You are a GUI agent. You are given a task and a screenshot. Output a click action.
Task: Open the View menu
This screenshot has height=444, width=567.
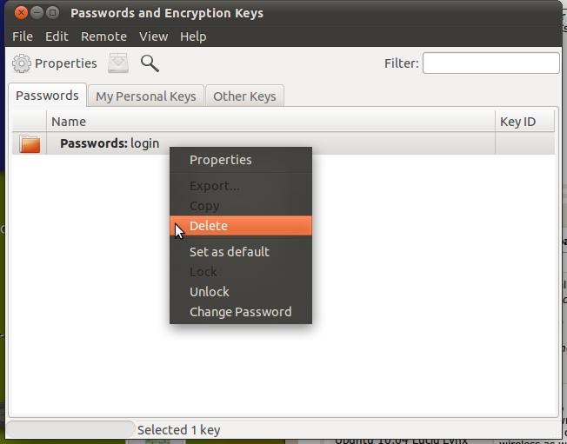153,36
